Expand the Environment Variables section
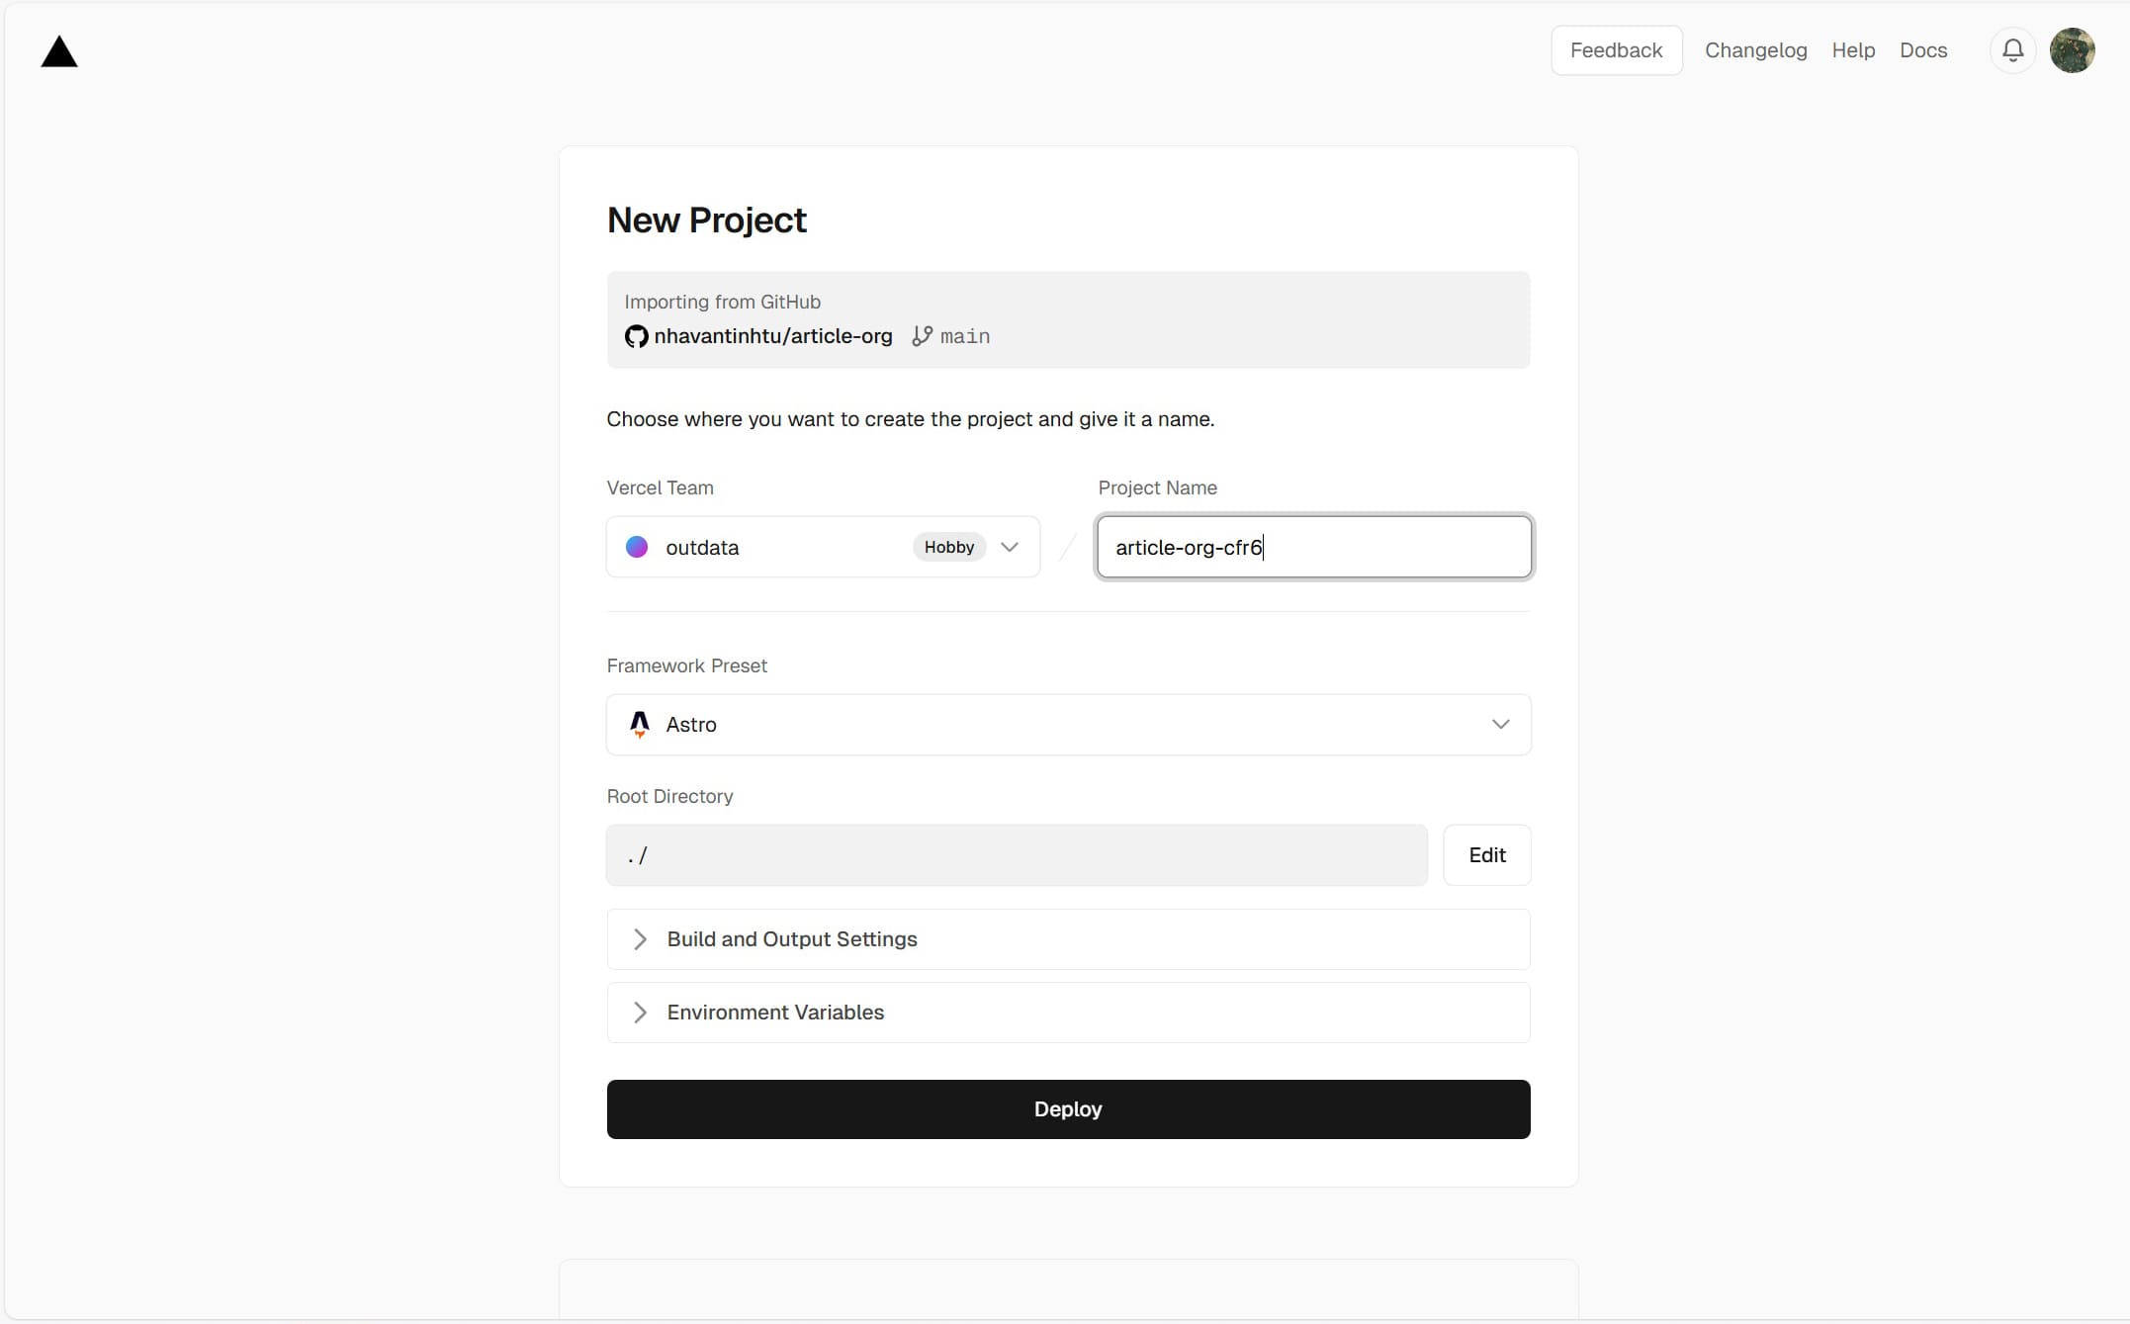The width and height of the screenshot is (2130, 1324). click(x=1069, y=1013)
